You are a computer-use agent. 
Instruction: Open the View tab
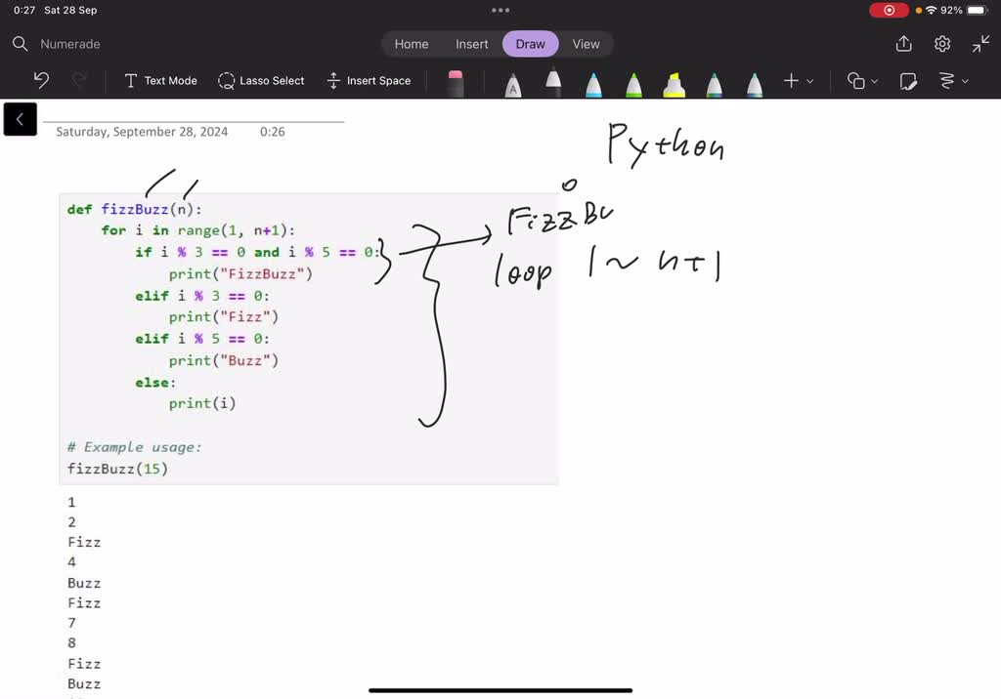pos(586,44)
